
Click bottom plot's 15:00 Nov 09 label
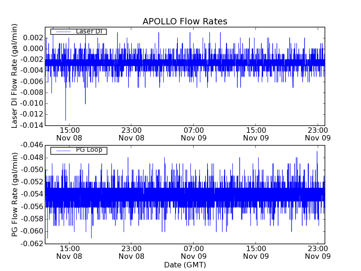coord(256,252)
